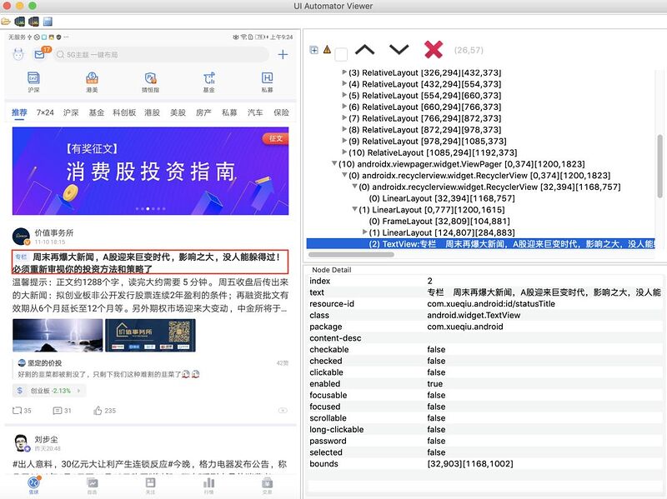Open the 刘步尘 author name

[x=46, y=439]
